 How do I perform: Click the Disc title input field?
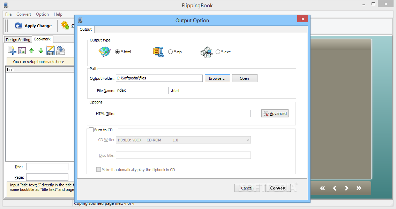click(184, 155)
